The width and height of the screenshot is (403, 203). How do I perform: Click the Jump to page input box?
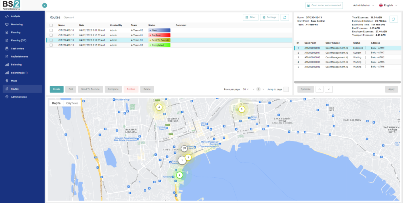(286, 89)
